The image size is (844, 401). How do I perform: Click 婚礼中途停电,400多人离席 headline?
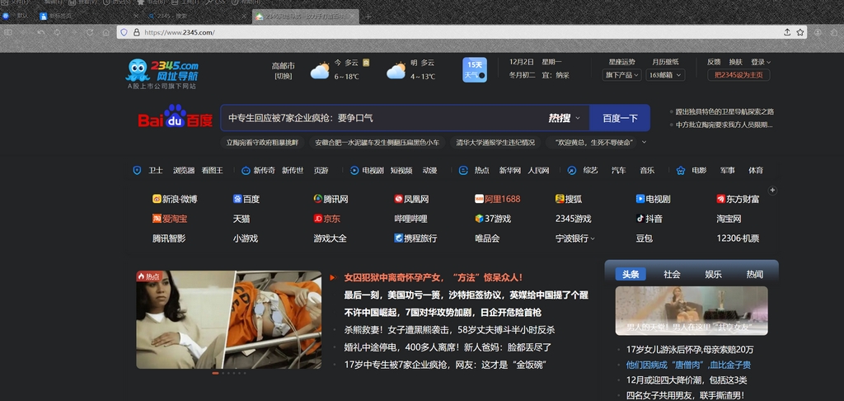pyautogui.click(x=448, y=347)
